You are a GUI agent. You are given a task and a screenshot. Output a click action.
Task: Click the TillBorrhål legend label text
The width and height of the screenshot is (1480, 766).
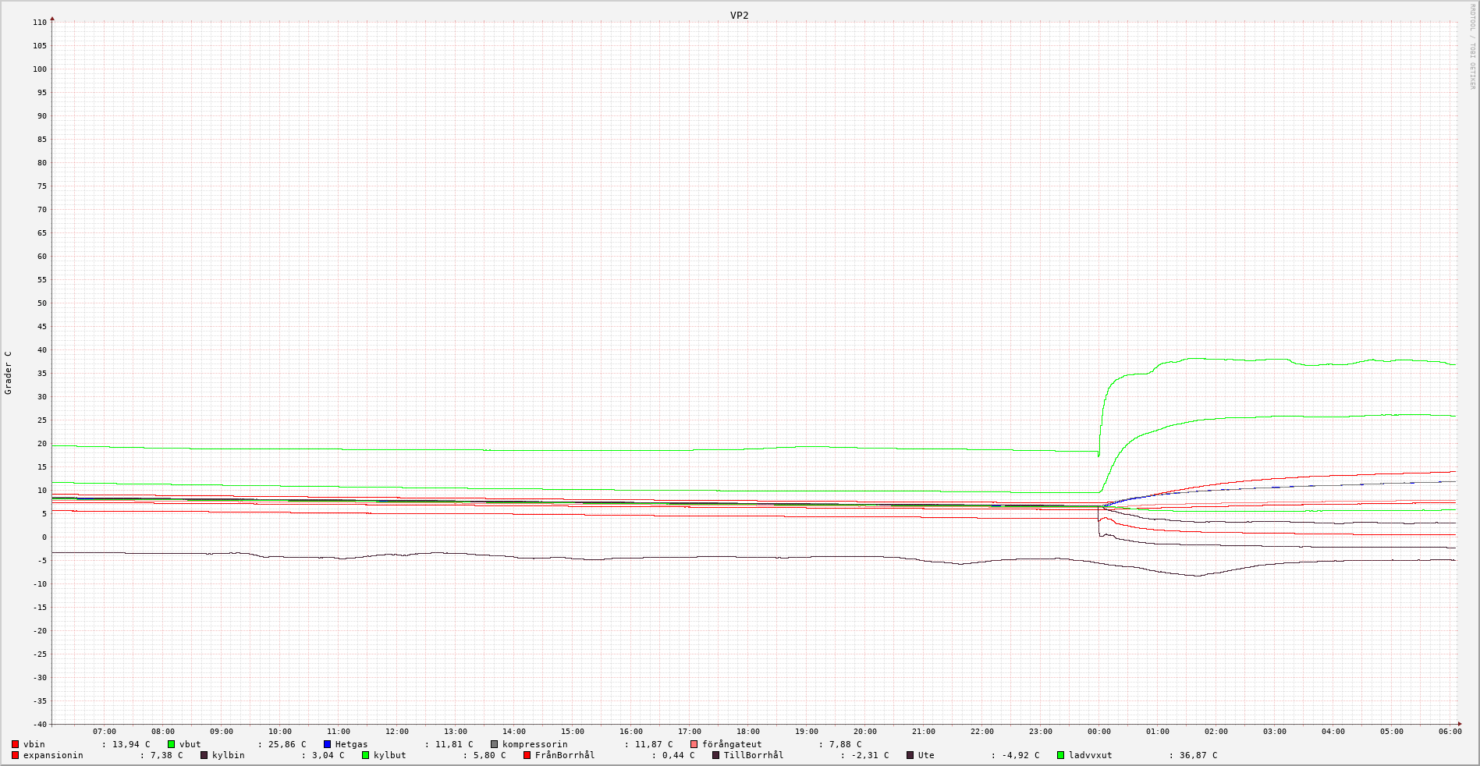tap(753, 756)
